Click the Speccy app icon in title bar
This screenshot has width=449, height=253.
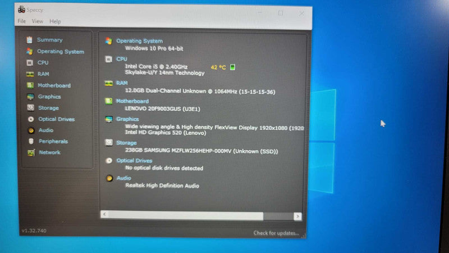21,10
